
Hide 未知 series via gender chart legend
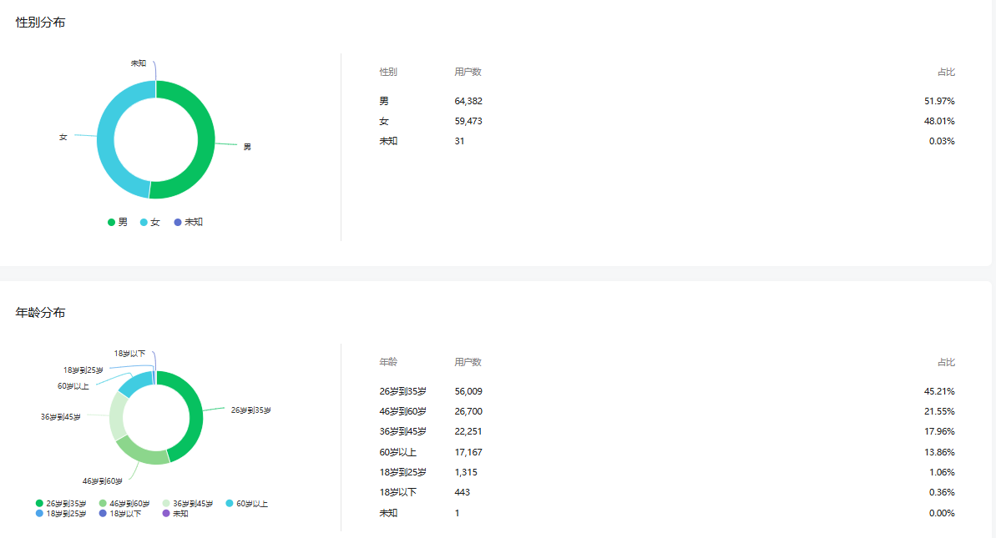point(188,222)
